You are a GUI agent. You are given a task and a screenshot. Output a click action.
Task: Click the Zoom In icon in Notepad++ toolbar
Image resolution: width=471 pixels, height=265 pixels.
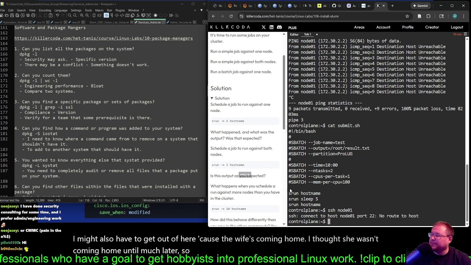[82, 15]
